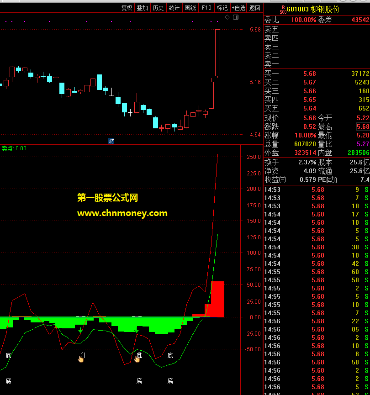Click 净资 value 4.09
This screenshot has width=370, height=395.
pos(310,171)
